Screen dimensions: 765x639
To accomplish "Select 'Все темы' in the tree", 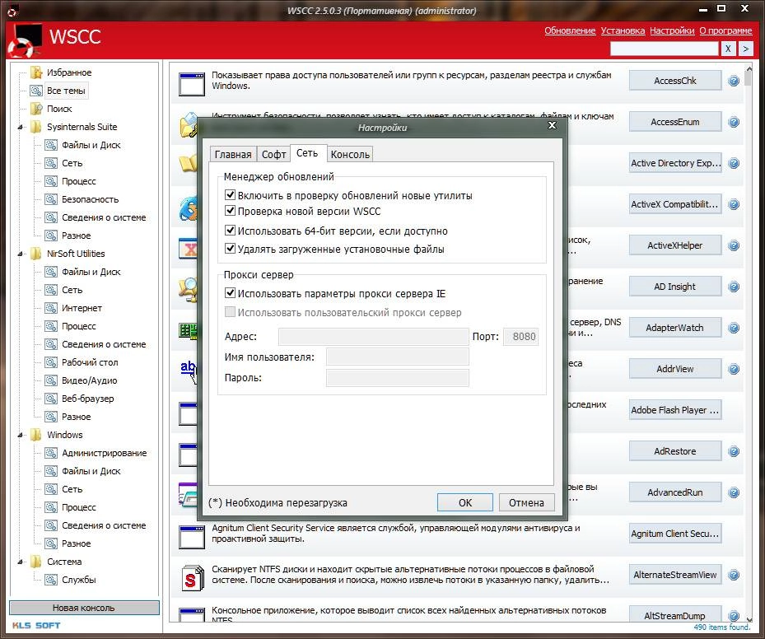I will [x=65, y=91].
